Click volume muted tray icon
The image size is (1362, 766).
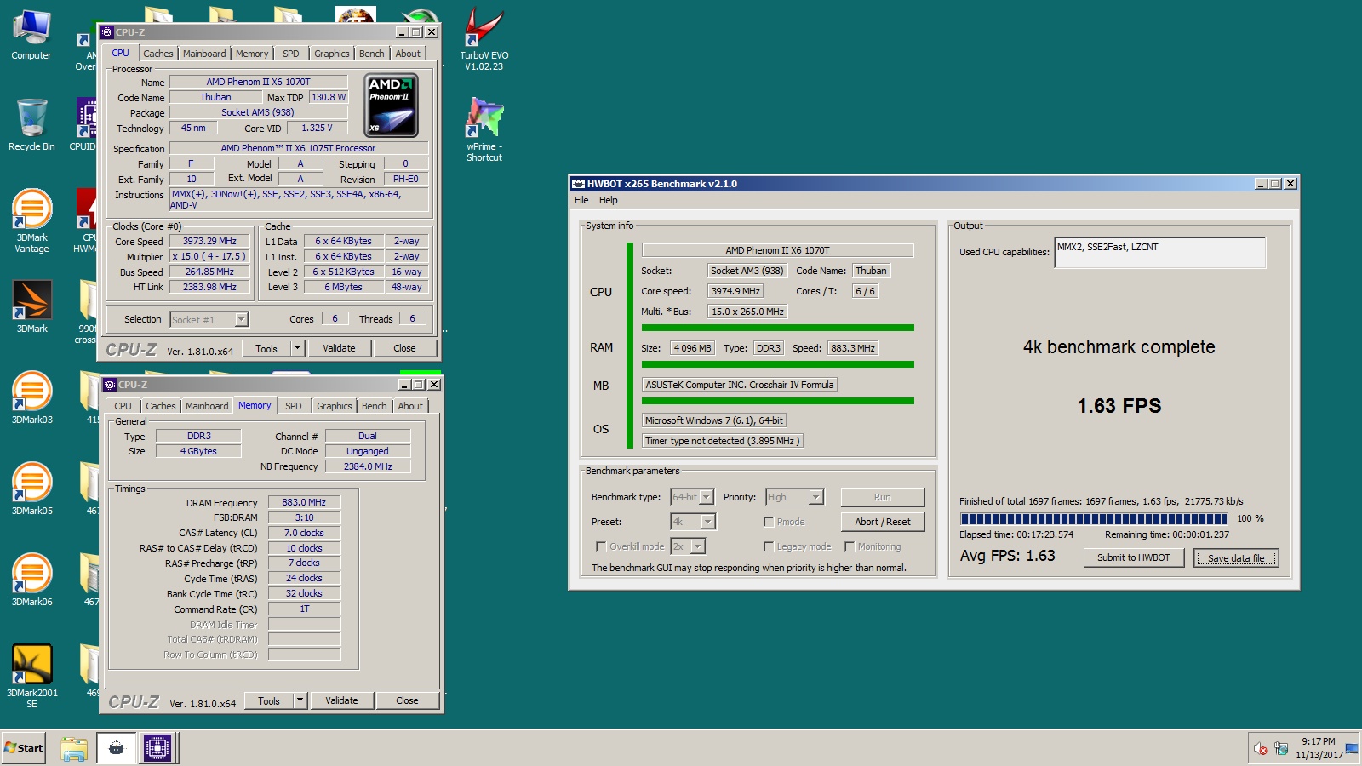click(x=1261, y=749)
